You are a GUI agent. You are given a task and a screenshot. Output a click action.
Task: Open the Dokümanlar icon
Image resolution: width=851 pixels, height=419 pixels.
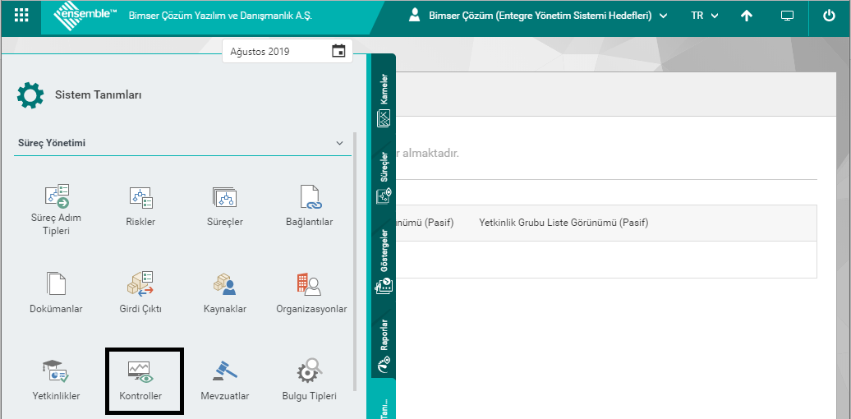[x=57, y=284]
